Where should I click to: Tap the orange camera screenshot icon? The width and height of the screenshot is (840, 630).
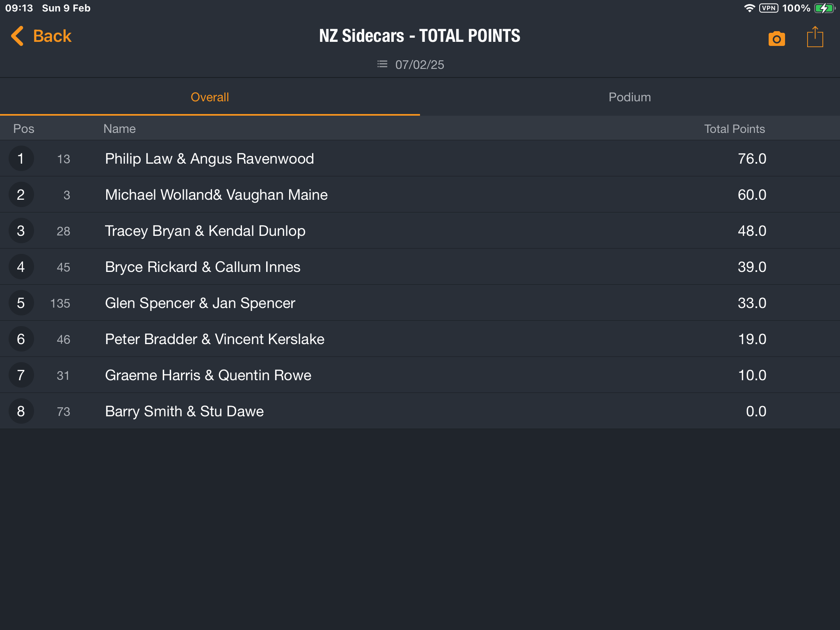776,39
